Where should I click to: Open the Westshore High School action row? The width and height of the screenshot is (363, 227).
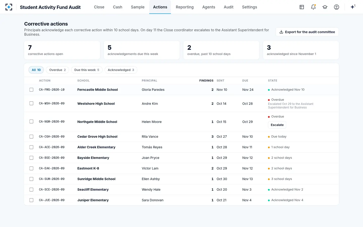[181, 103]
